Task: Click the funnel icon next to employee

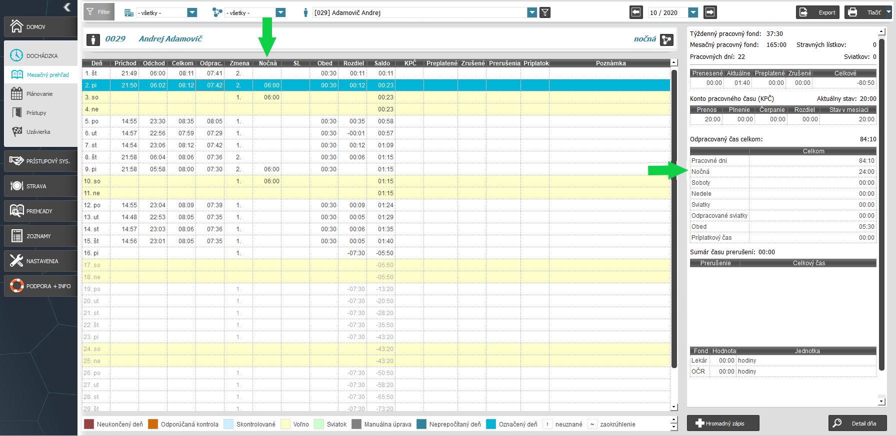Action: click(545, 12)
